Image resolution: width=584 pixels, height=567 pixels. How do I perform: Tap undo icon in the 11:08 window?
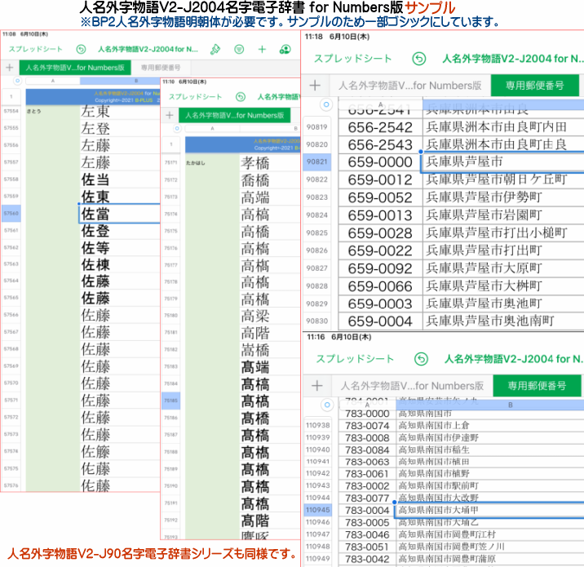click(x=81, y=49)
